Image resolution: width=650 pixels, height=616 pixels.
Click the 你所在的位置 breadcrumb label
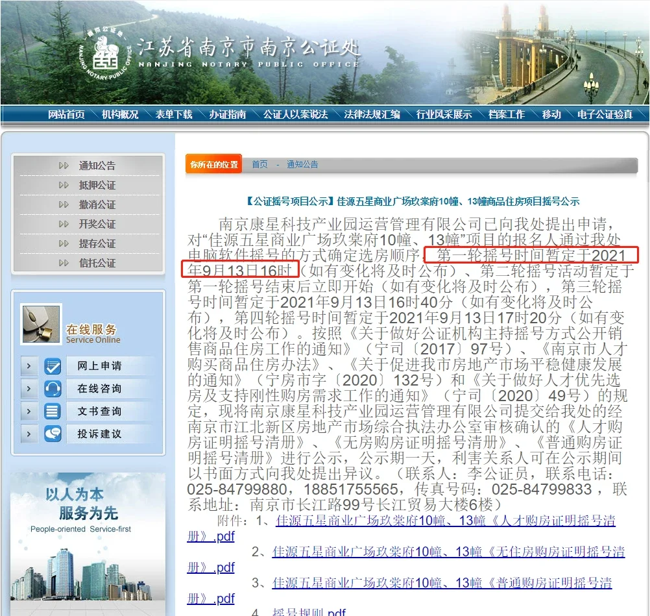pos(214,164)
